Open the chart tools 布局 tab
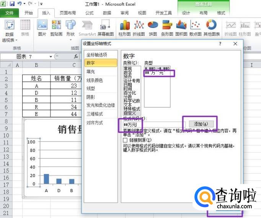The height and width of the screenshot is (218, 261). click(x=204, y=13)
